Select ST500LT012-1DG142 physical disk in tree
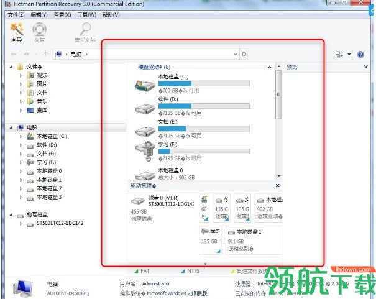 pos(60,223)
